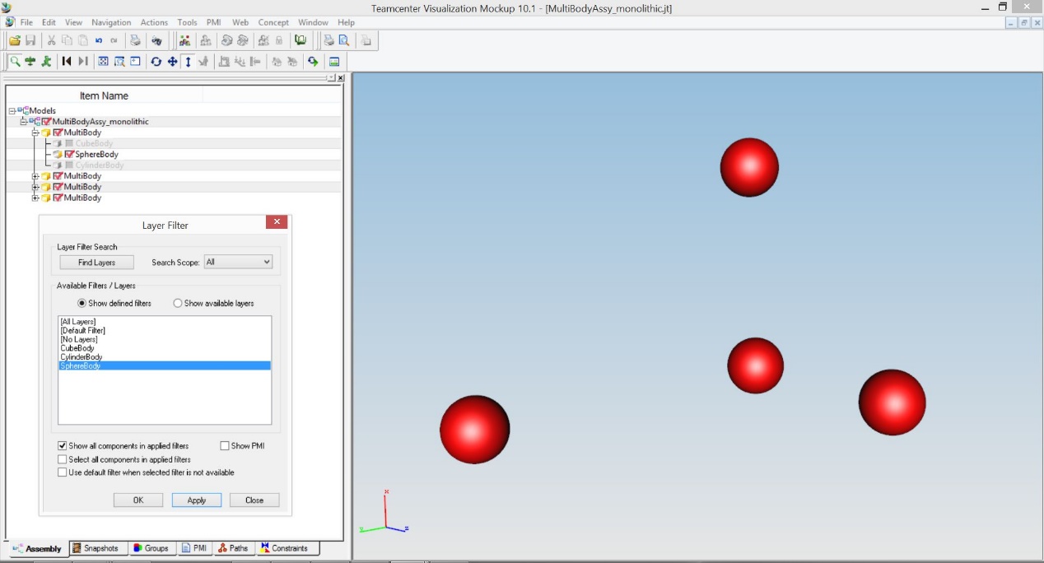This screenshot has width=1044, height=563.
Task: Select CubeBody in the filter list
Action: click(x=165, y=348)
